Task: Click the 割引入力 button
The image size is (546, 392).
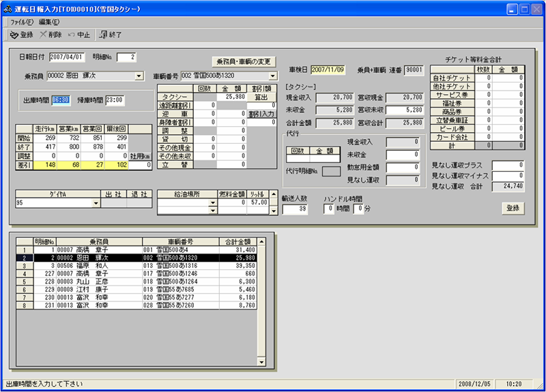Action: click(x=261, y=114)
